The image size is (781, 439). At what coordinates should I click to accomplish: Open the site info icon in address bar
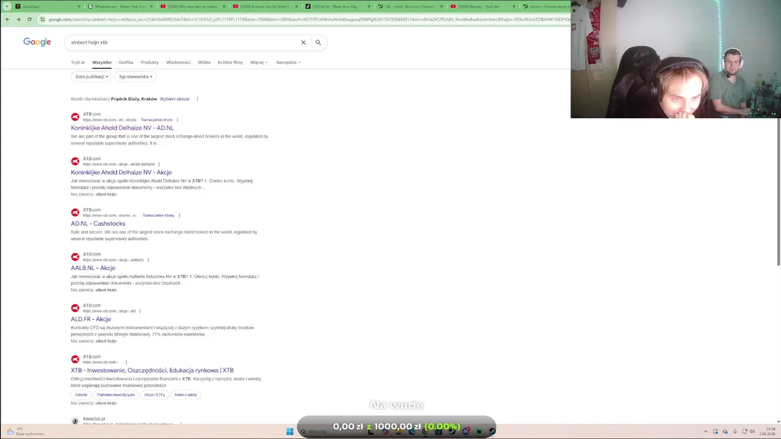tap(42, 20)
